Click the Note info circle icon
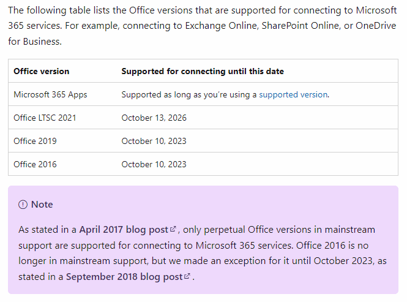This screenshot has width=407, height=302. (x=23, y=205)
